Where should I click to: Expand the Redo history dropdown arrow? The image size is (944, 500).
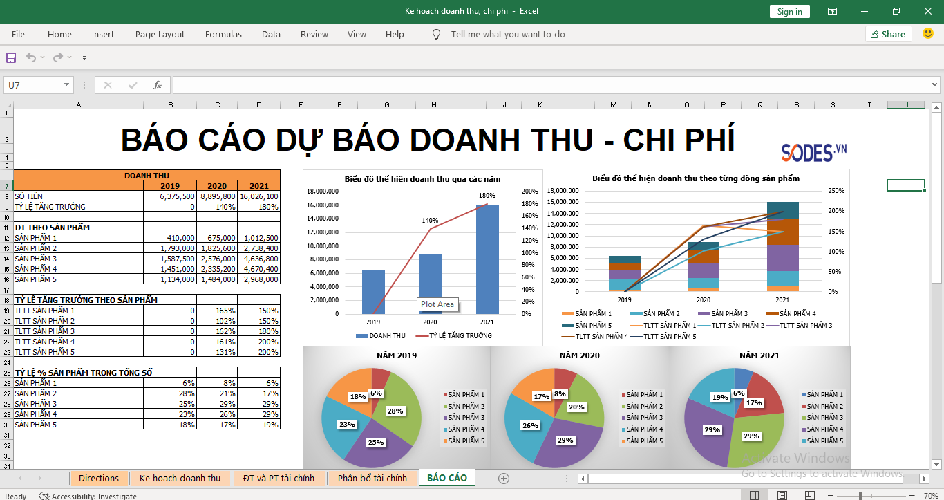coord(70,57)
